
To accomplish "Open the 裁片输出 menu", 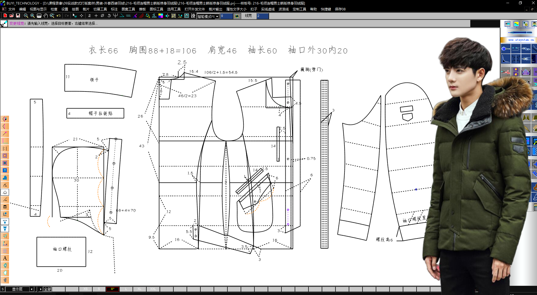I will click(215, 9).
